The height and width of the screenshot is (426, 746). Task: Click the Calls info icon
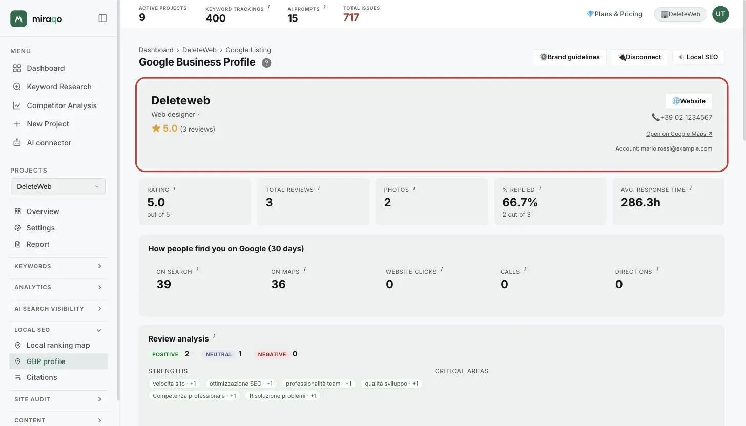[x=525, y=269]
